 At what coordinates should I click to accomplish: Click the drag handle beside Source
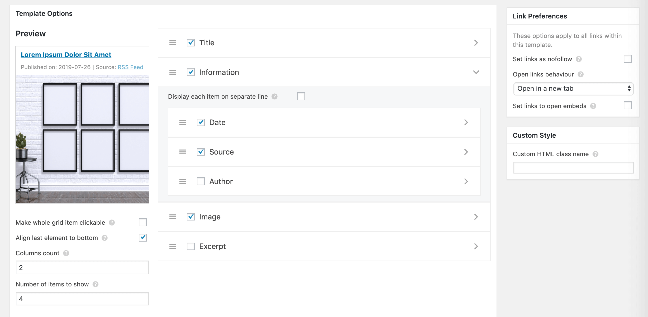pyautogui.click(x=183, y=152)
